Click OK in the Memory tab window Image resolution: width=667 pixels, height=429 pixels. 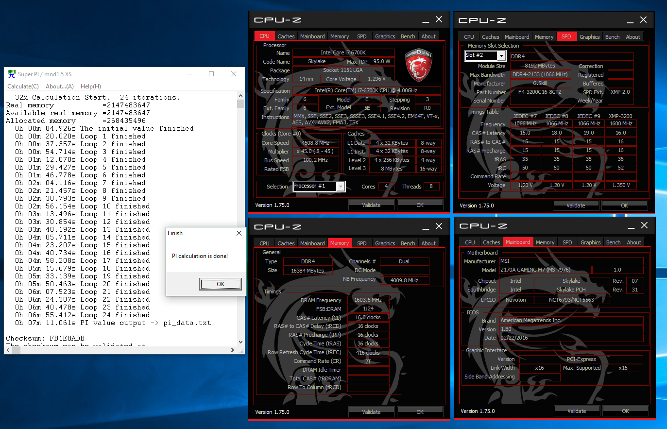tap(420, 412)
